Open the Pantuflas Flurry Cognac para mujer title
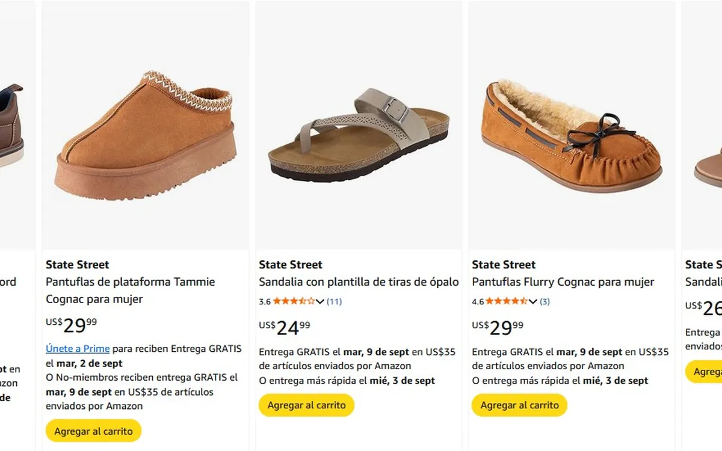Screen dimensions: 722x451 point(563,282)
